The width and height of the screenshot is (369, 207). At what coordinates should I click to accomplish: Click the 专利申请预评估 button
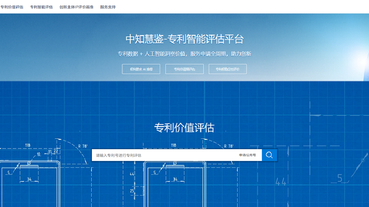pyautogui.click(x=184, y=69)
